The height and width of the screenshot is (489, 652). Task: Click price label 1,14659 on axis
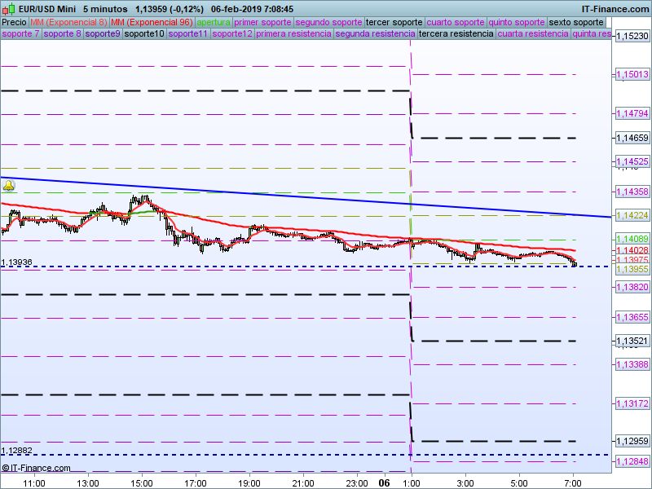point(632,138)
